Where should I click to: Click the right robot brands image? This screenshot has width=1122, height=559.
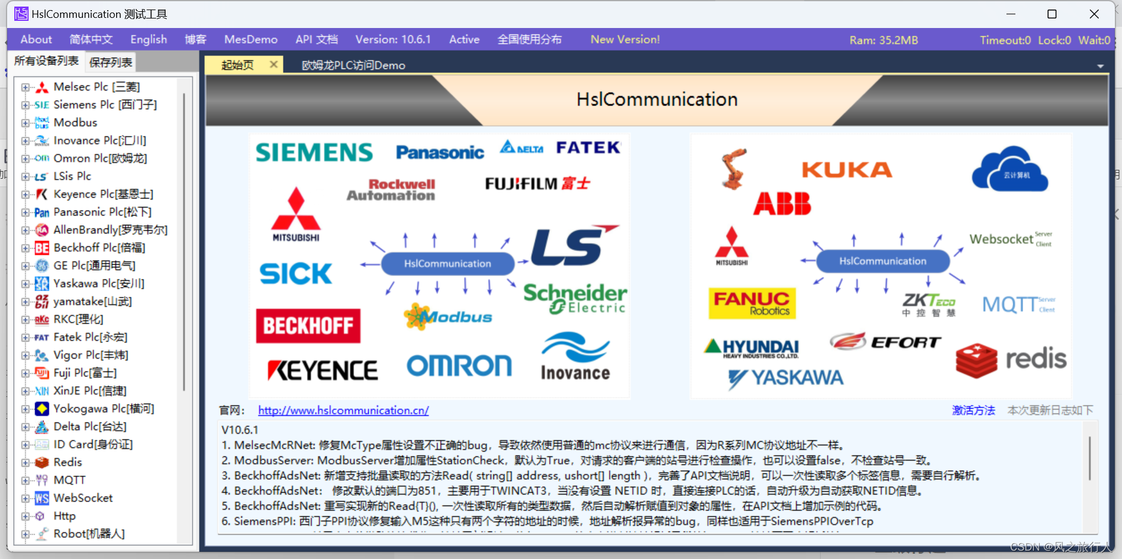tap(881, 266)
